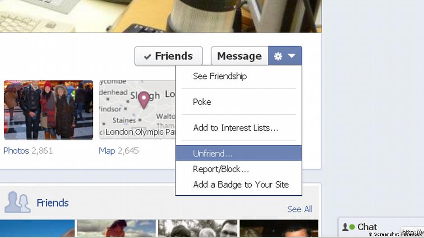Click the dropdown arrow beside the gear
The image size is (424, 238).
click(x=291, y=56)
